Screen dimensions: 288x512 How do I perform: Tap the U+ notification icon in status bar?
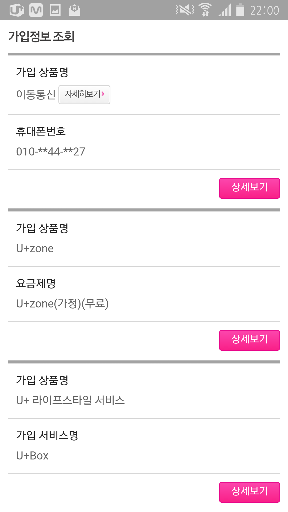click(17, 10)
